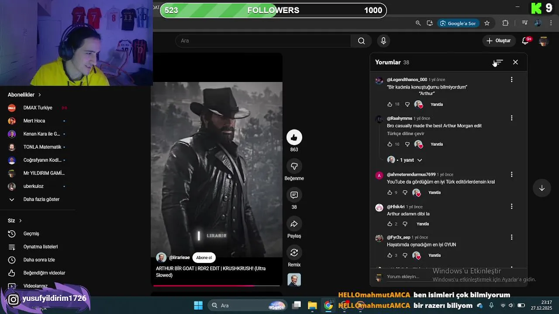Start voice search with microphone icon

pos(383,41)
